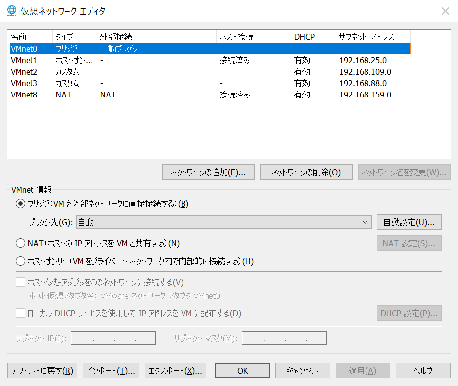Image resolution: width=458 pixels, height=386 pixels.
Task: Open the ブリッジ先 dropdown showing 自動
Action: tap(224, 222)
